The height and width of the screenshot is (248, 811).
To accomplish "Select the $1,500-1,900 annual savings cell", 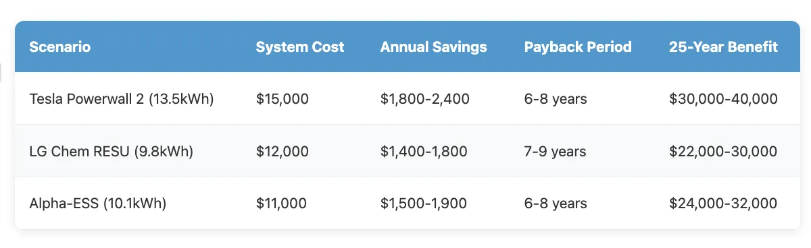I will 424,204.
